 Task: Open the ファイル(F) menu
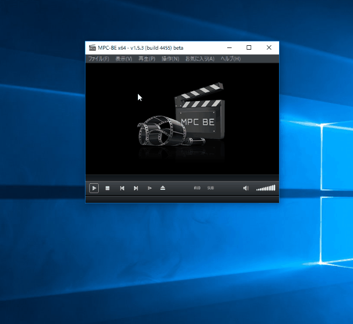click(x=99, y=59)
